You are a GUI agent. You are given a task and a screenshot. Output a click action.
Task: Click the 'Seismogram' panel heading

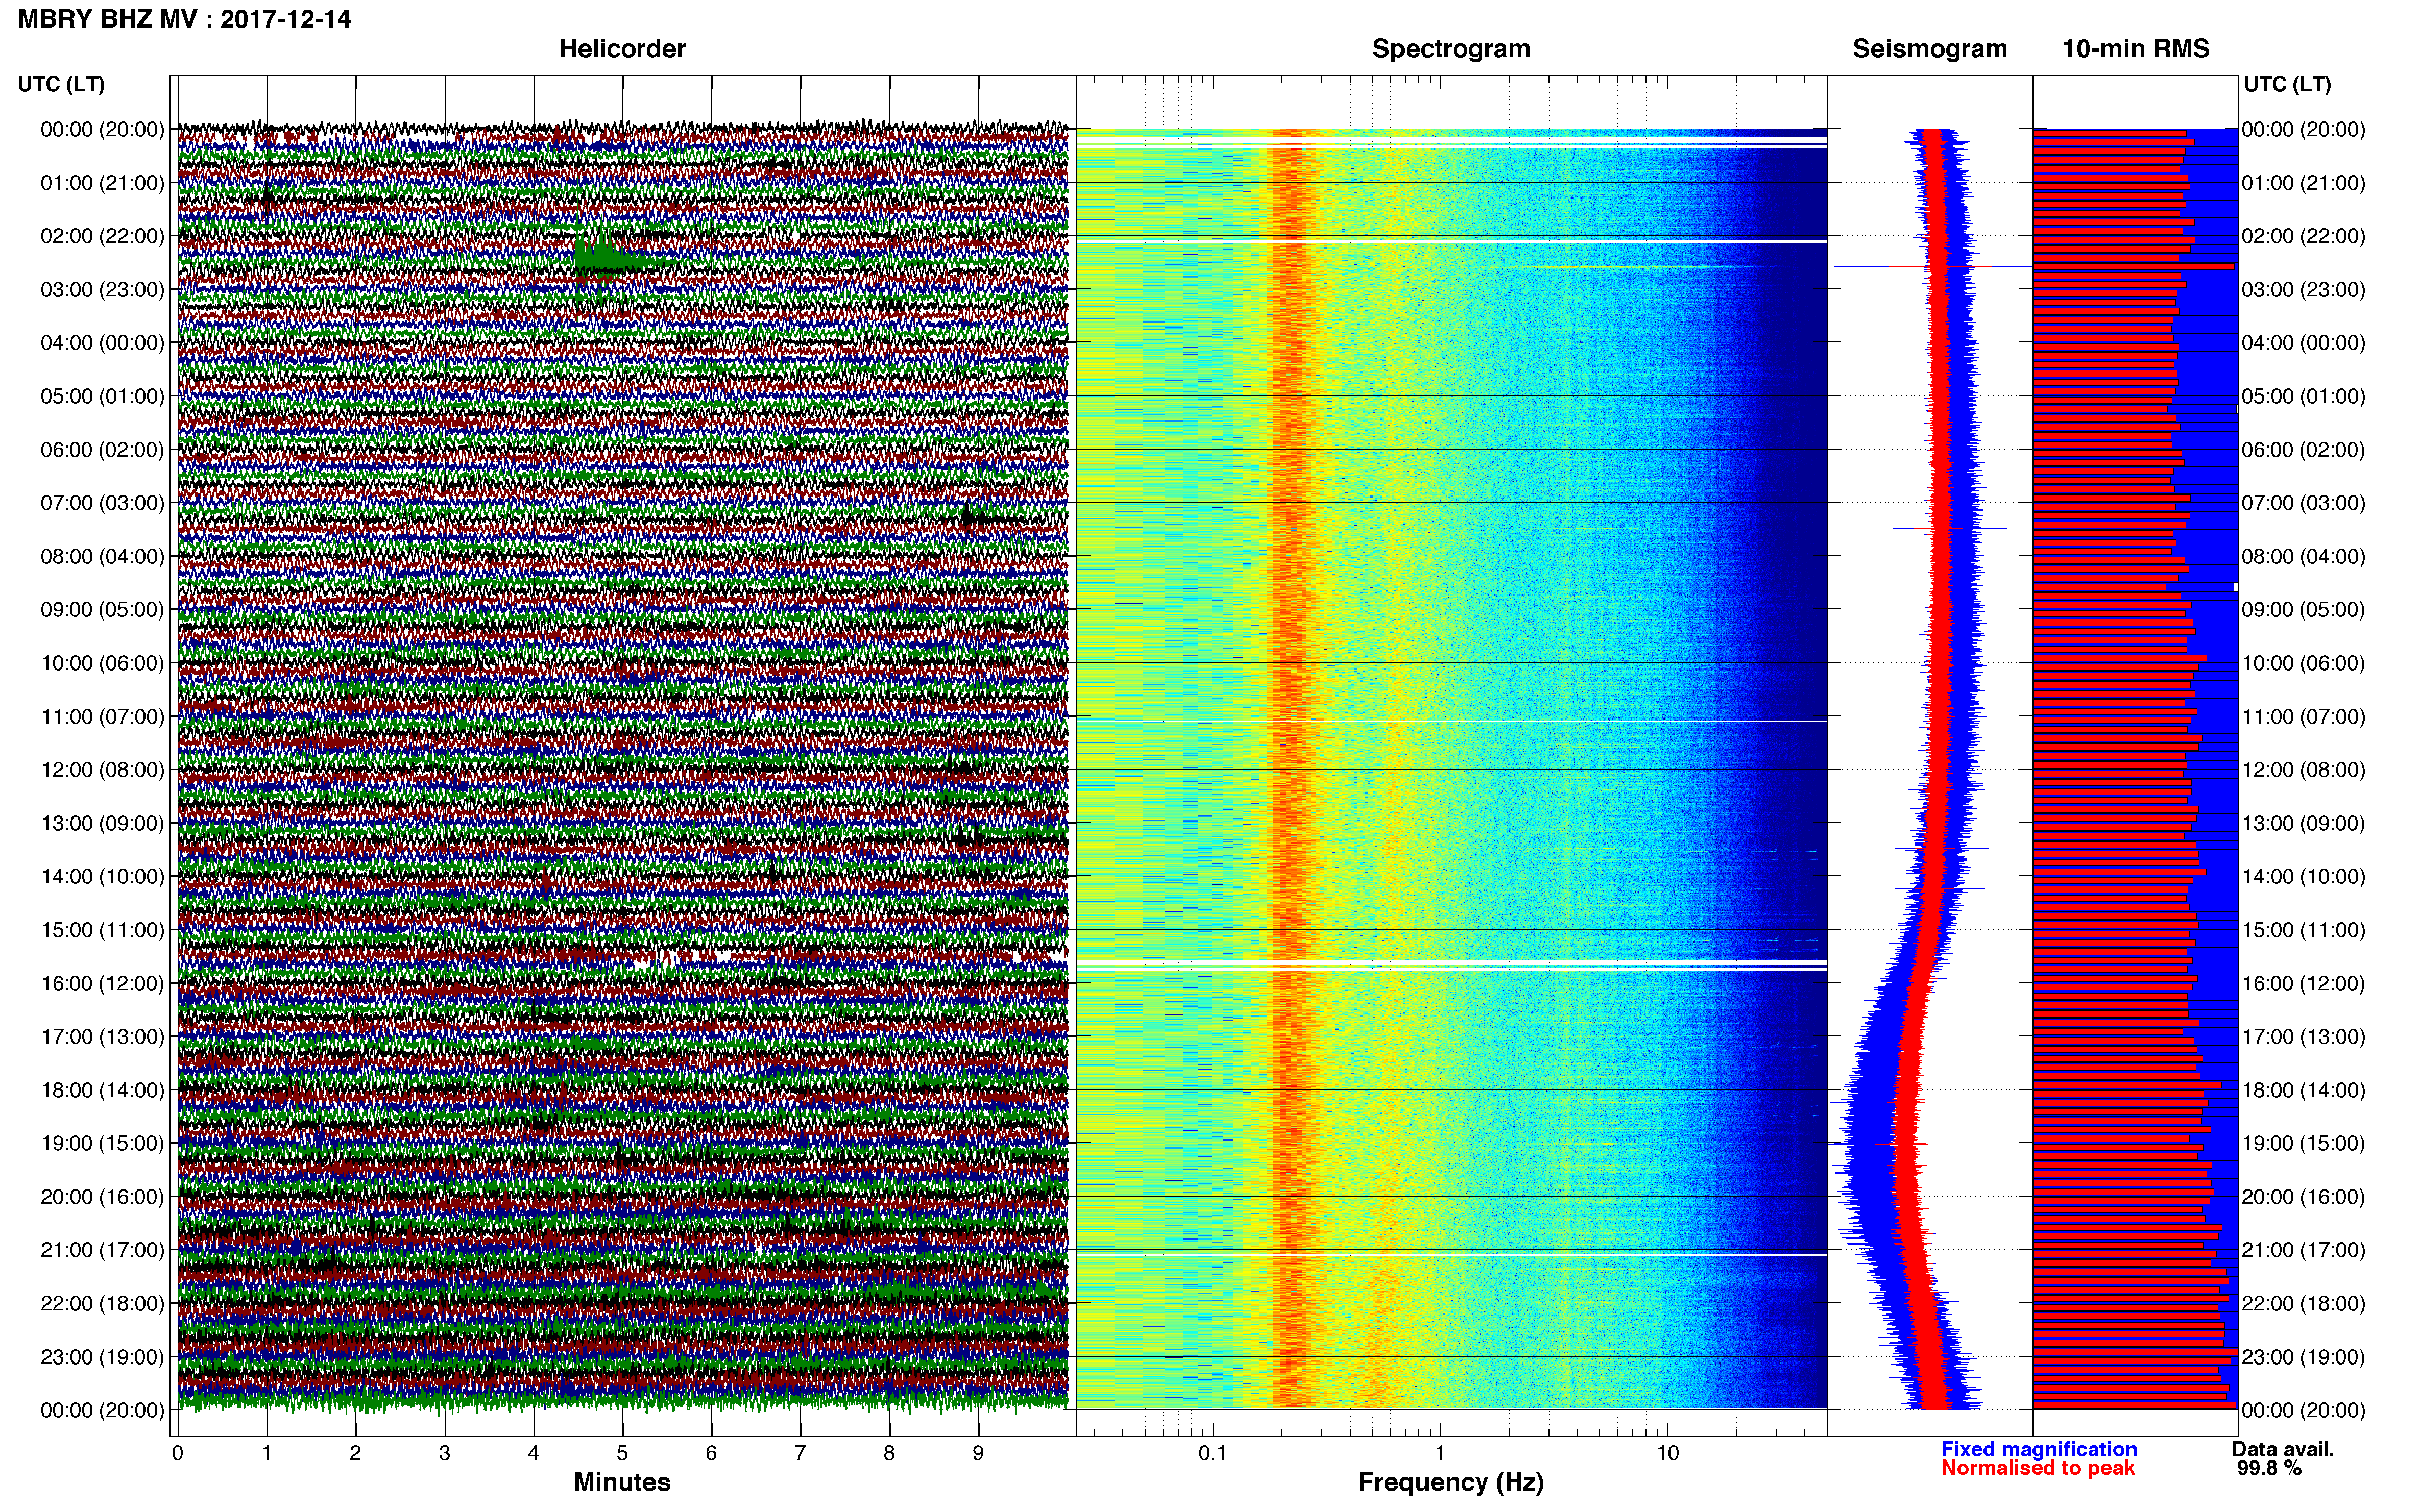point(1930,49)
